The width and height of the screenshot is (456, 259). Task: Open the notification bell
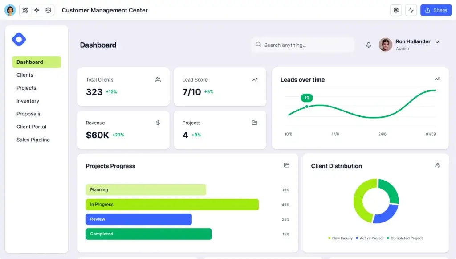click(368, 45)
